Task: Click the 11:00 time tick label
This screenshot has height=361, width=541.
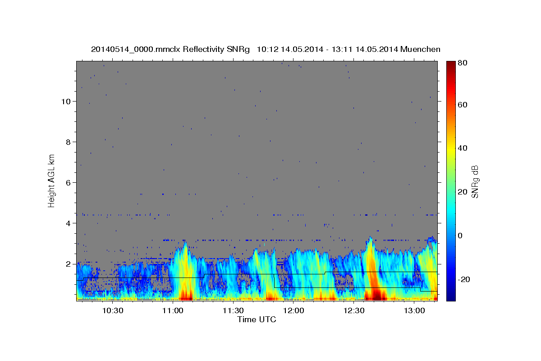Action: click(173, 310)
